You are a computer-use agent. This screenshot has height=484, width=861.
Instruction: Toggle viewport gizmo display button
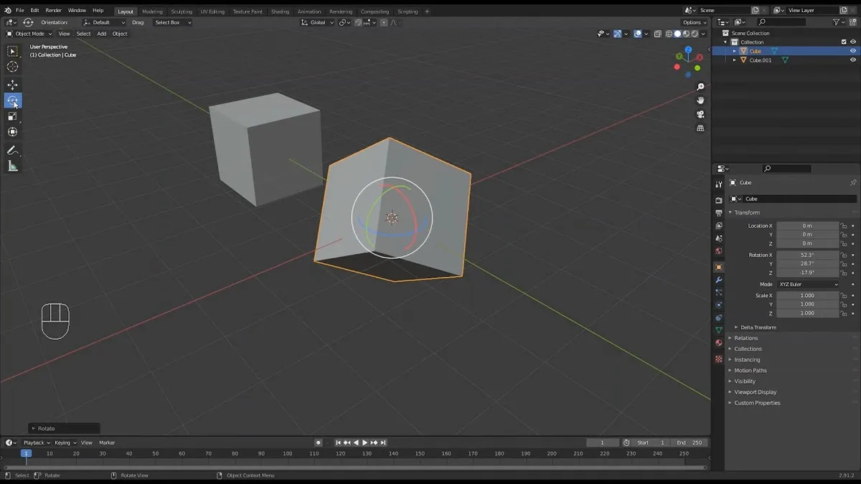tap(617, 34)
